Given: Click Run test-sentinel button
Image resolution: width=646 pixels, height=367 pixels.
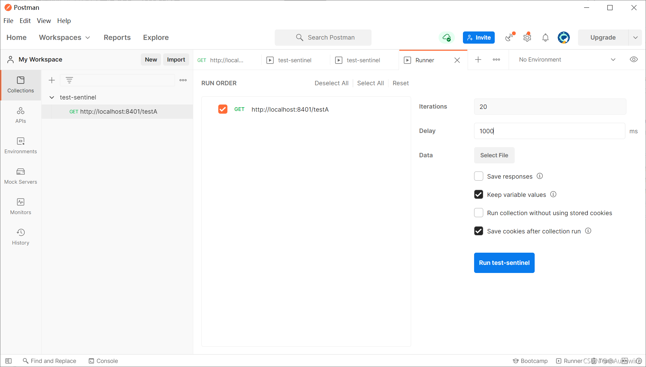Looking at the screenshot, I should [504, 263].
